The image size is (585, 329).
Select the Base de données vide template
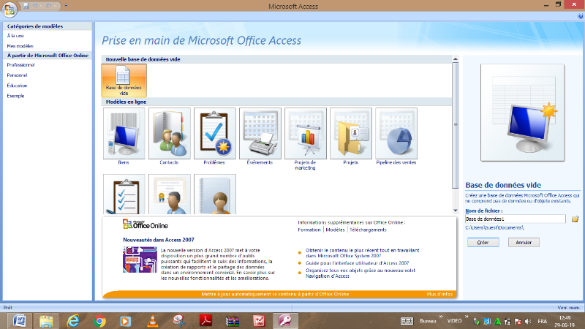(124, 80)
